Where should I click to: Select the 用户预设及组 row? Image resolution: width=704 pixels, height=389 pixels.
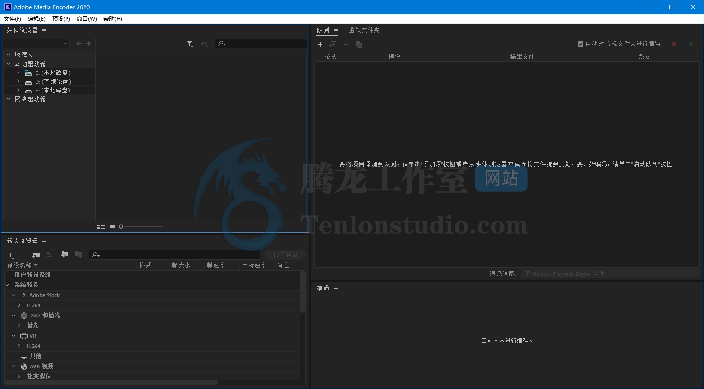tap(152, 275)
